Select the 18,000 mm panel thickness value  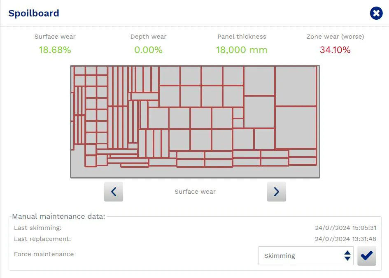242,50
